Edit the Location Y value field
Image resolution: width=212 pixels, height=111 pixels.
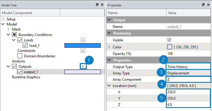click(x=188, y=98)
